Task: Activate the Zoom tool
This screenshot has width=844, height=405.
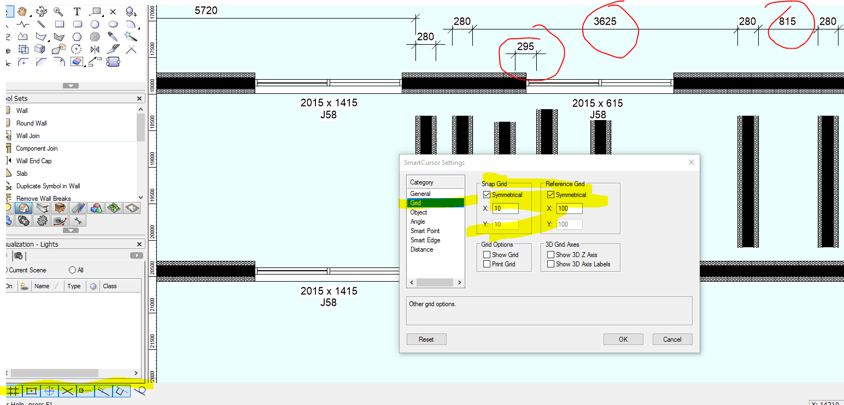Action: click(57, 11)
